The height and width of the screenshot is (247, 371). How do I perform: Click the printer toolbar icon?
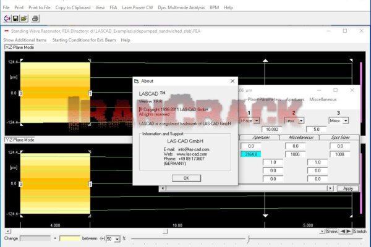pyautogui.click(x=35, y=19)
